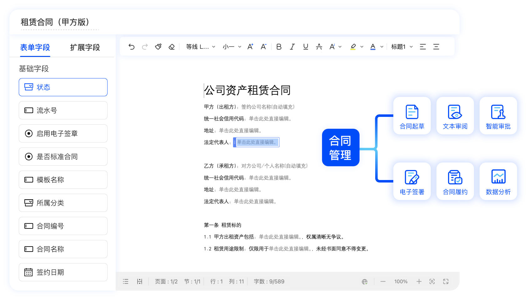529x300 pixels.
Task: Click the undo arrow icon
Action: [x=131, y=47]
